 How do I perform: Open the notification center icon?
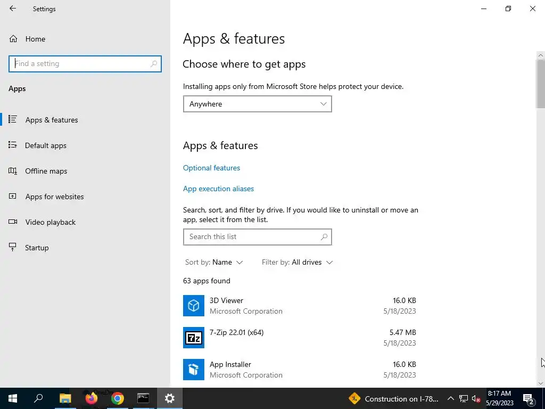coord(529,398)
